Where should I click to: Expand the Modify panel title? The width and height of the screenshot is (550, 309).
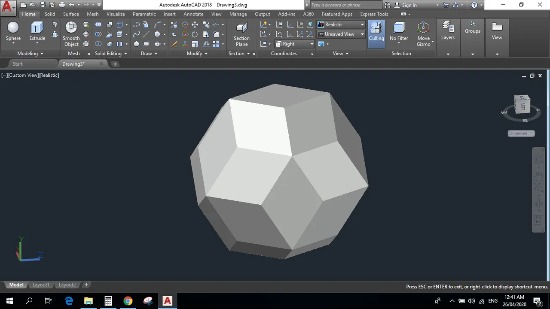197,54
